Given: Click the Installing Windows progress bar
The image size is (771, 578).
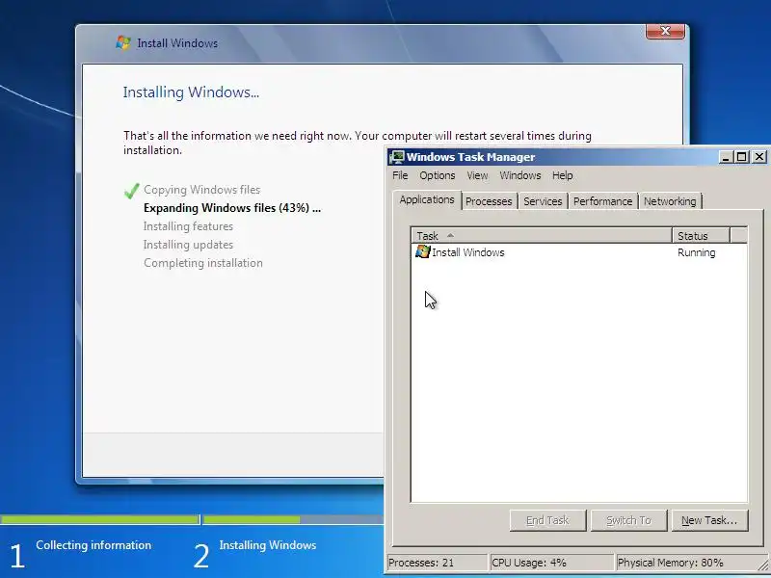Looking at the screenshot, I should tap(294, 519).
